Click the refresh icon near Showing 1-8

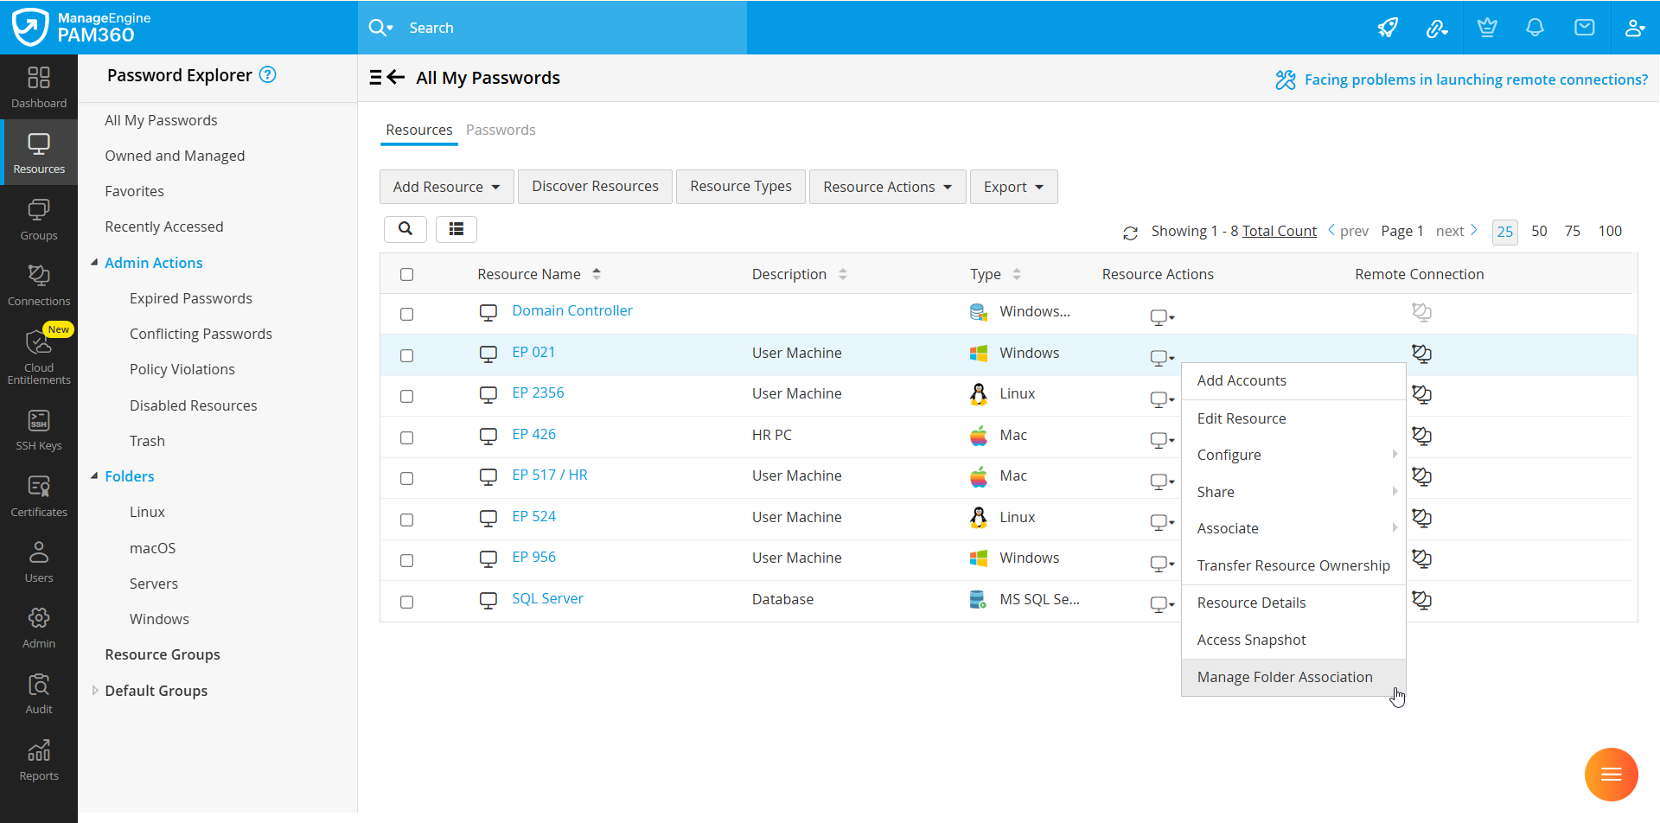(1131, 232)
